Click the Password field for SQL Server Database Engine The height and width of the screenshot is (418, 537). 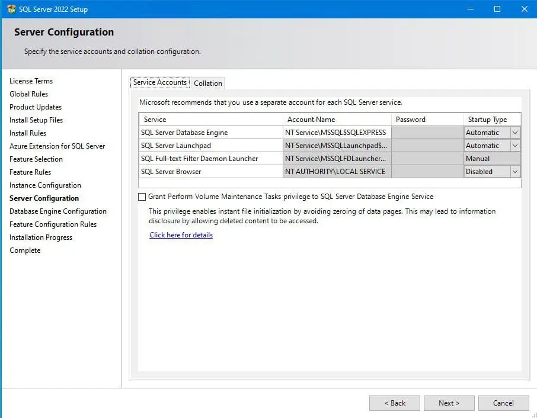click(x=427, y=132)
